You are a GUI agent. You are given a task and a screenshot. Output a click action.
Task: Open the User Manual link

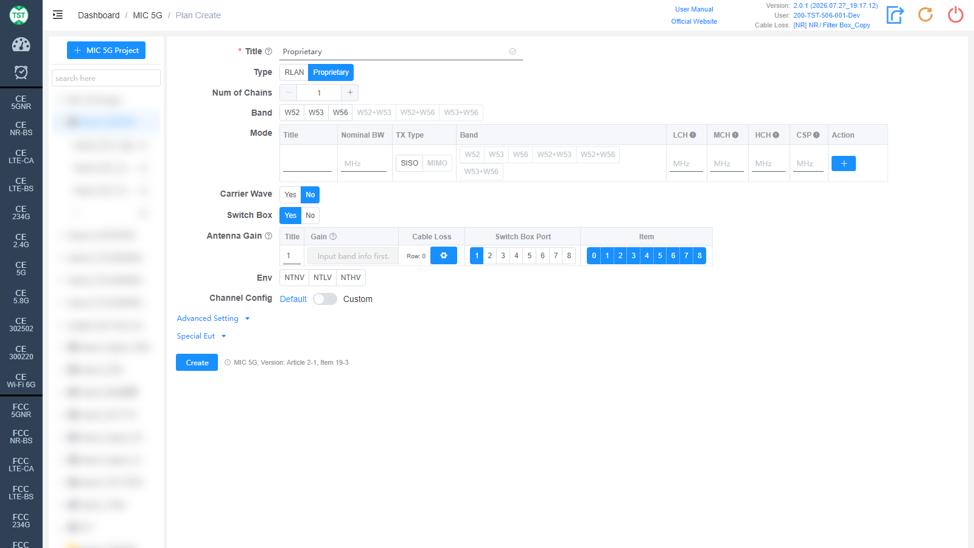click(x=694, y=9)
